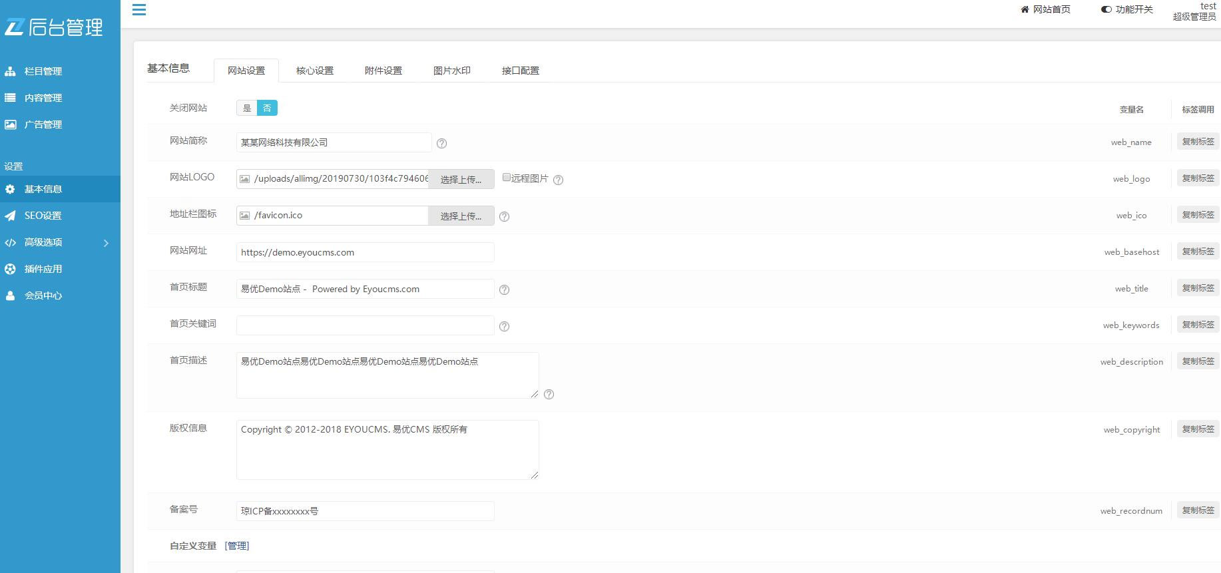Click the help icon next to 地址栏图标 upload
Viewport: 1221px width, 573px height.
tap(504, 216)
